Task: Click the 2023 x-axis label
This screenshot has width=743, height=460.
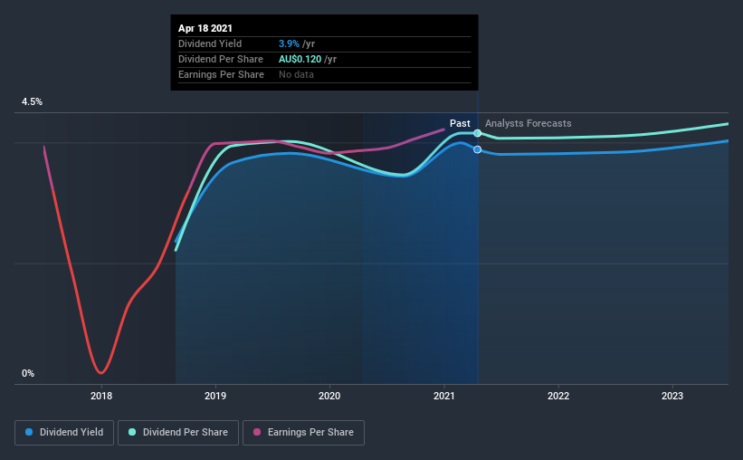Action: click(672, 396)
